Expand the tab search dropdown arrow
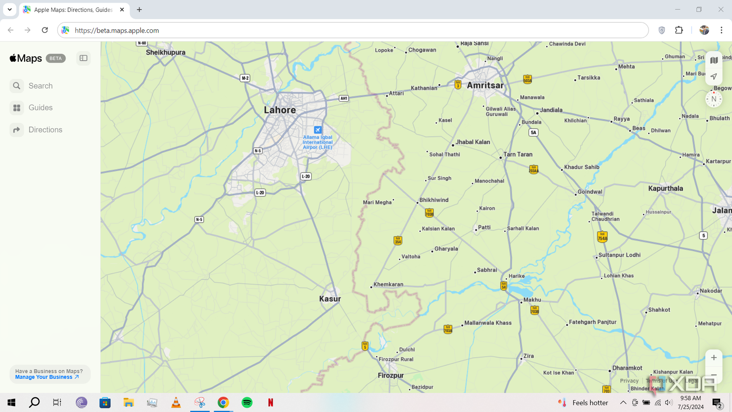Image resolution: width=732 pixels, height=412 pixels. pyautogui.click(x=10, y=10)
